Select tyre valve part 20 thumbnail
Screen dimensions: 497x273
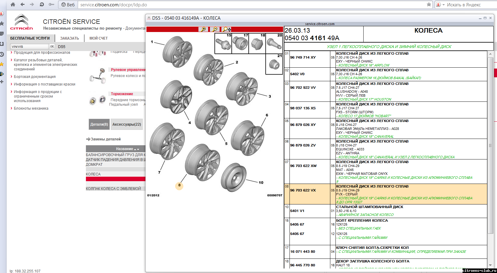[x=274, y=43]
